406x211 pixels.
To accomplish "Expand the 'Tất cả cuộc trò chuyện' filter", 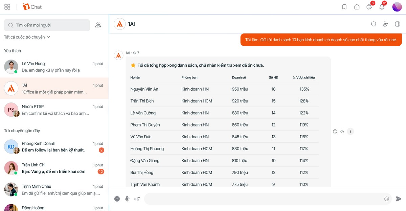I will pyautogui.click(x=27, y=37).
